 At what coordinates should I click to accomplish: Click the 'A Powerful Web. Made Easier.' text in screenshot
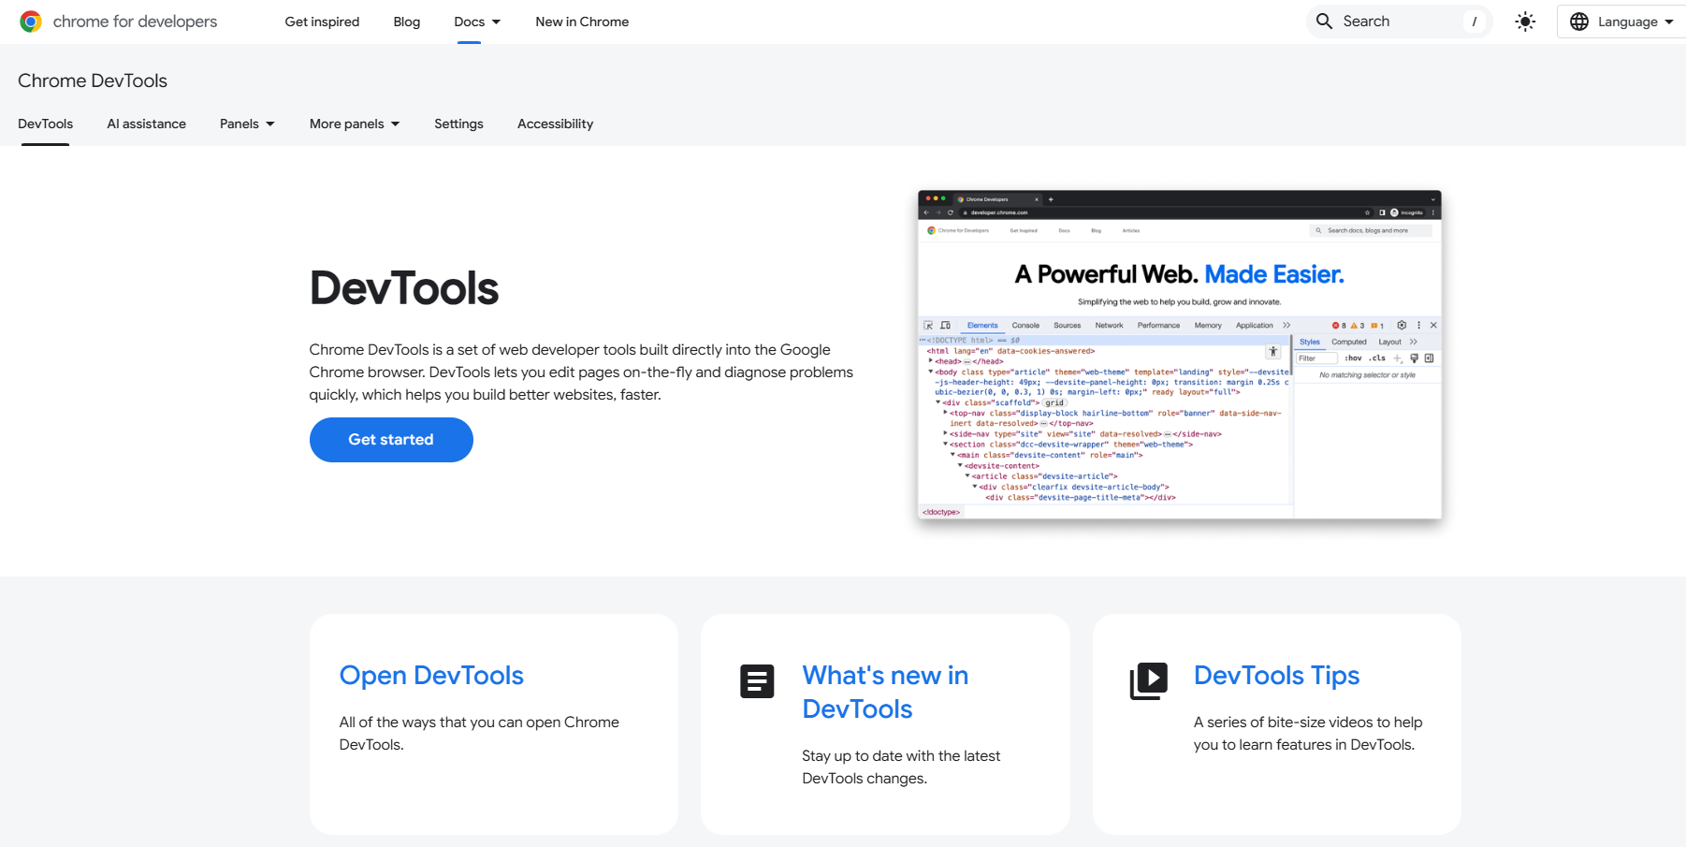pyautogui.click(x=1179, y=274)
